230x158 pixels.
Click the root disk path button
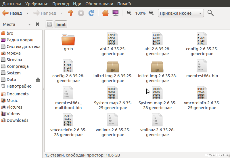coord(49,24)
